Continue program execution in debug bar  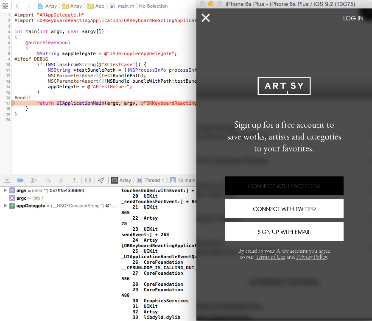tap(34, 180)
